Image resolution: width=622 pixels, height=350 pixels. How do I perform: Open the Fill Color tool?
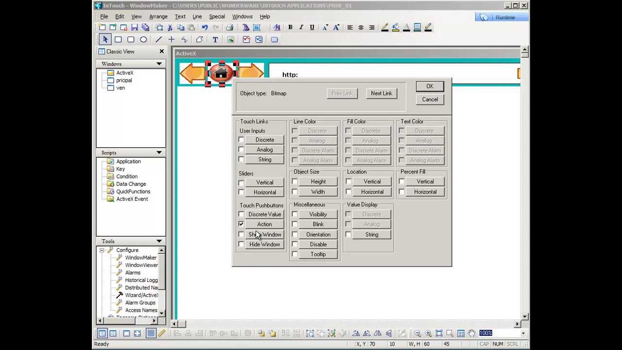point(396,28)
